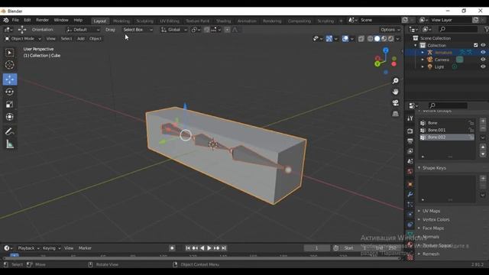This screenshot has width=489, height=275.
Task: Expand the Face Maps panel
Action: coord(419,228)
